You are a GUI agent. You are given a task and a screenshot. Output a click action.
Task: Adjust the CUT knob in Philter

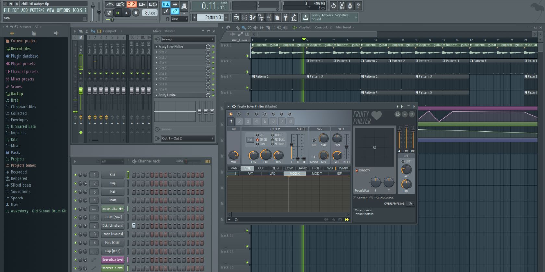click(266, 154)
